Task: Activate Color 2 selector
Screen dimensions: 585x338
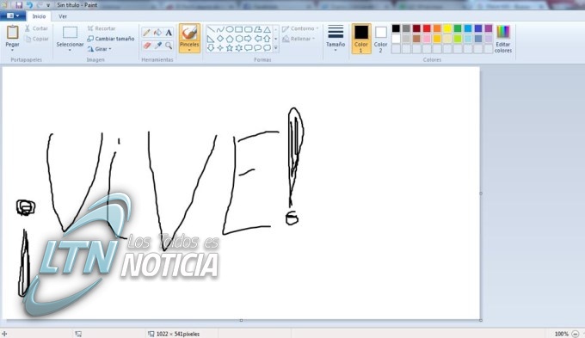Action: click(x=380, y=39)
